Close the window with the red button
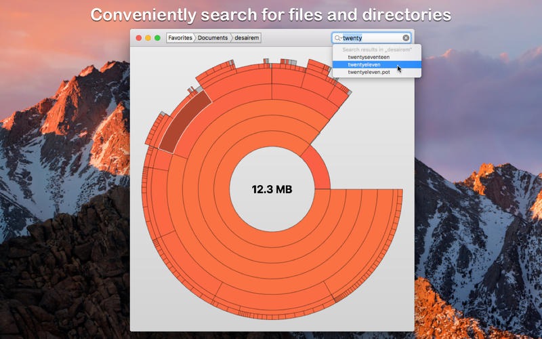 pos(139,38)
